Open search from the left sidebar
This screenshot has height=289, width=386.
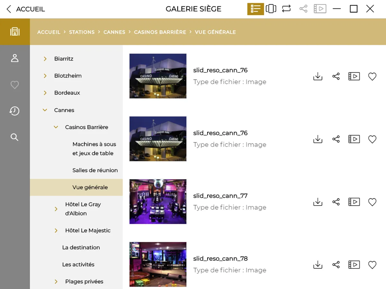pos(15,137)
